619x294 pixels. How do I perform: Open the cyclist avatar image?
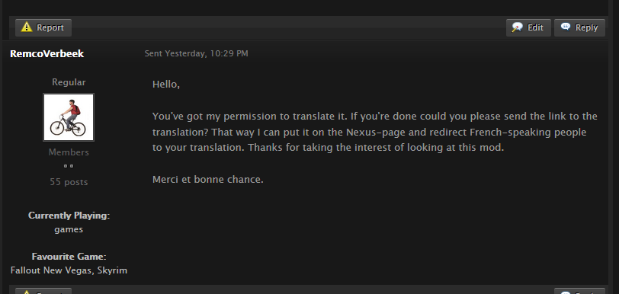coord(69,117)
